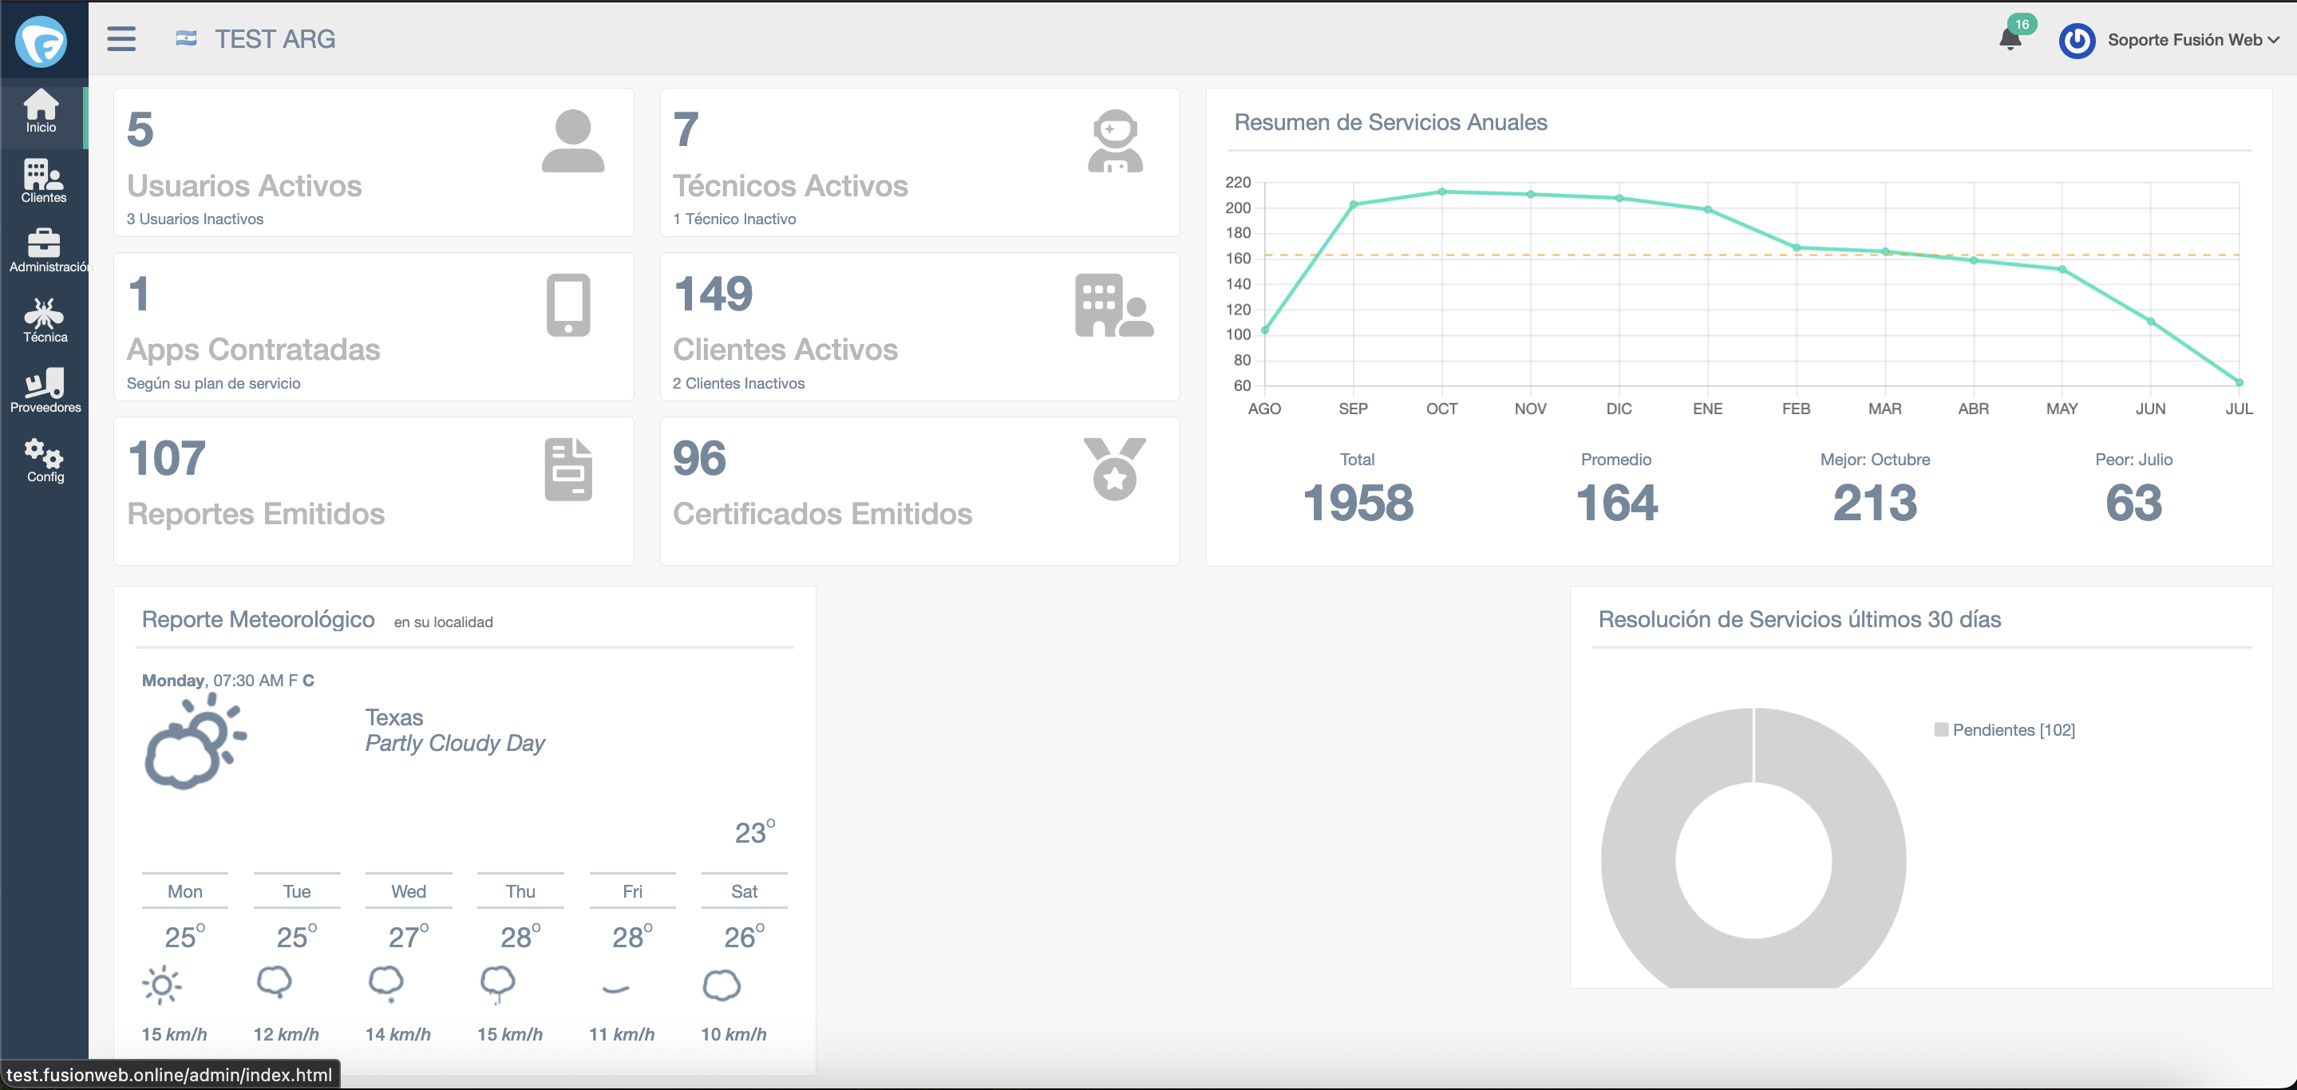Click the Técnicos Activos label
Screen dimensions: 2297x1090
pyautogui.click(x=790, y=185)
